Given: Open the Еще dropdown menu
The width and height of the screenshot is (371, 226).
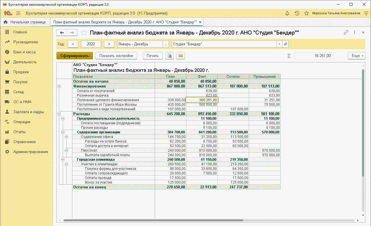Looking at the screenshot, I should tap(357, 56).
